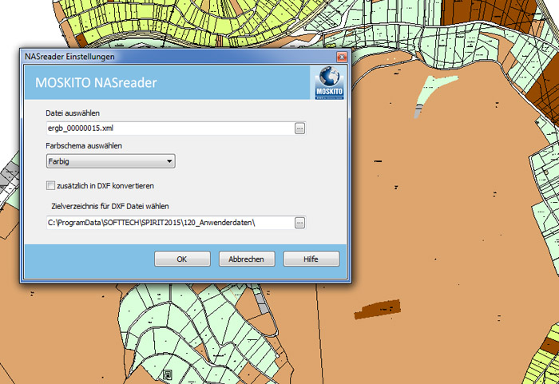Open the Farbschema dropdown
Screen dimensions: 559x384
[x=111, y=162]
